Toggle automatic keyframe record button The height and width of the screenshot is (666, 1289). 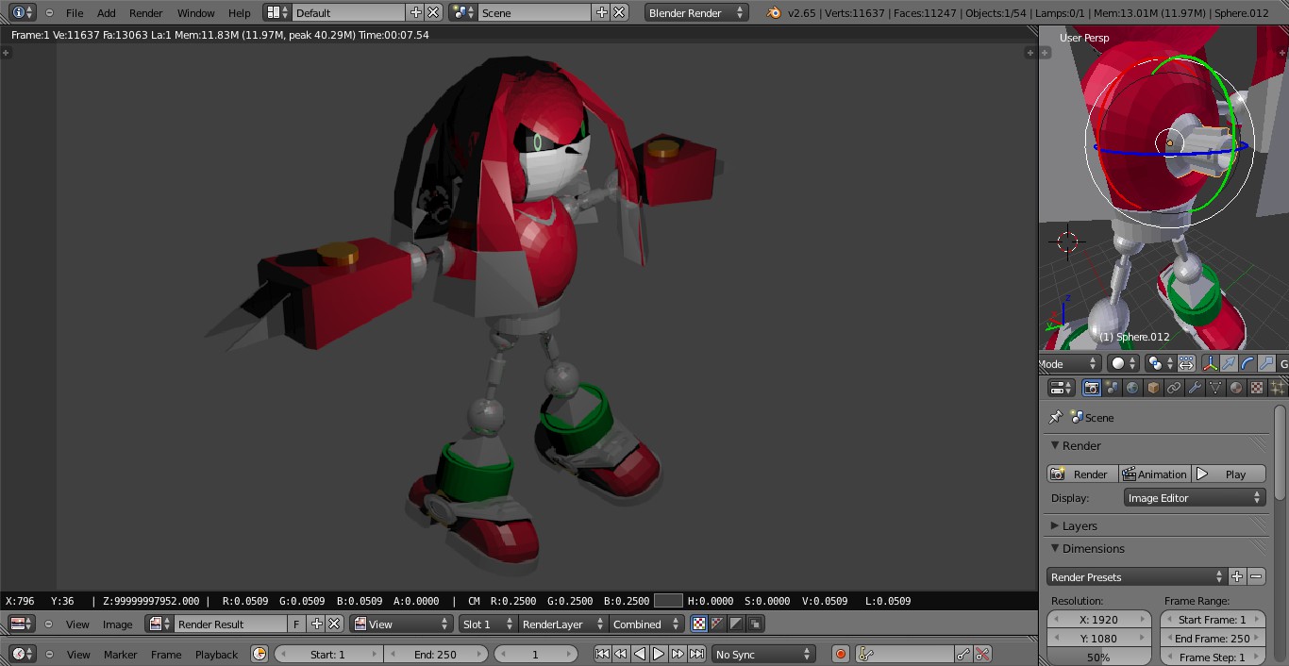coord(840,654)
